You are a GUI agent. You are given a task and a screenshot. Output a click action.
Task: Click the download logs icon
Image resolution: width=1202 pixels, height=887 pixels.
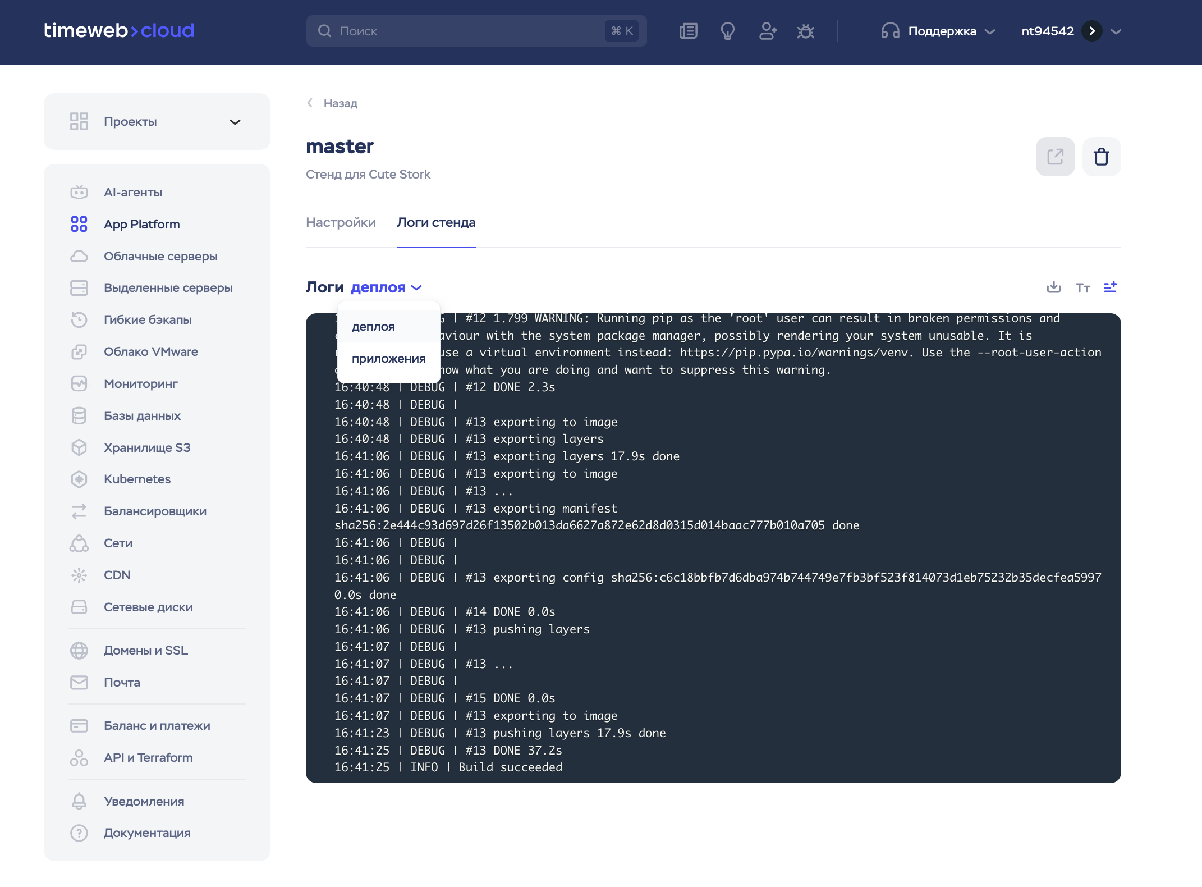1053,287
